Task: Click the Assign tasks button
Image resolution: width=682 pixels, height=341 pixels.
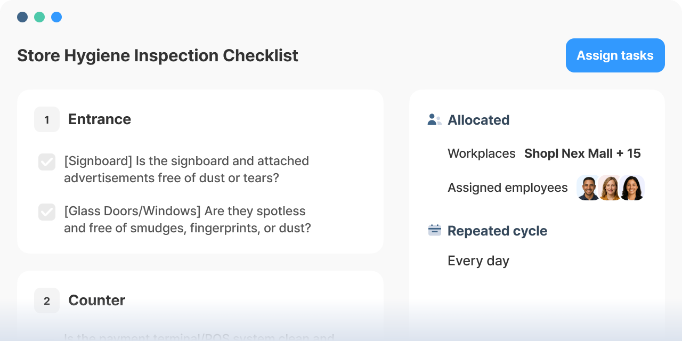Action: coord(615,55)
